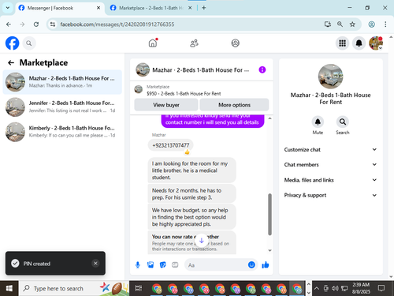
Task: Switch to Messenger | Facebook tab
Action: pos(58,8)
